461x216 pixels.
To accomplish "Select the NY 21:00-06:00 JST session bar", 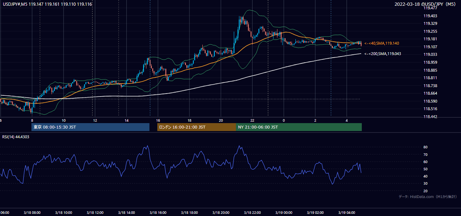I will click(x=299, y=127).
